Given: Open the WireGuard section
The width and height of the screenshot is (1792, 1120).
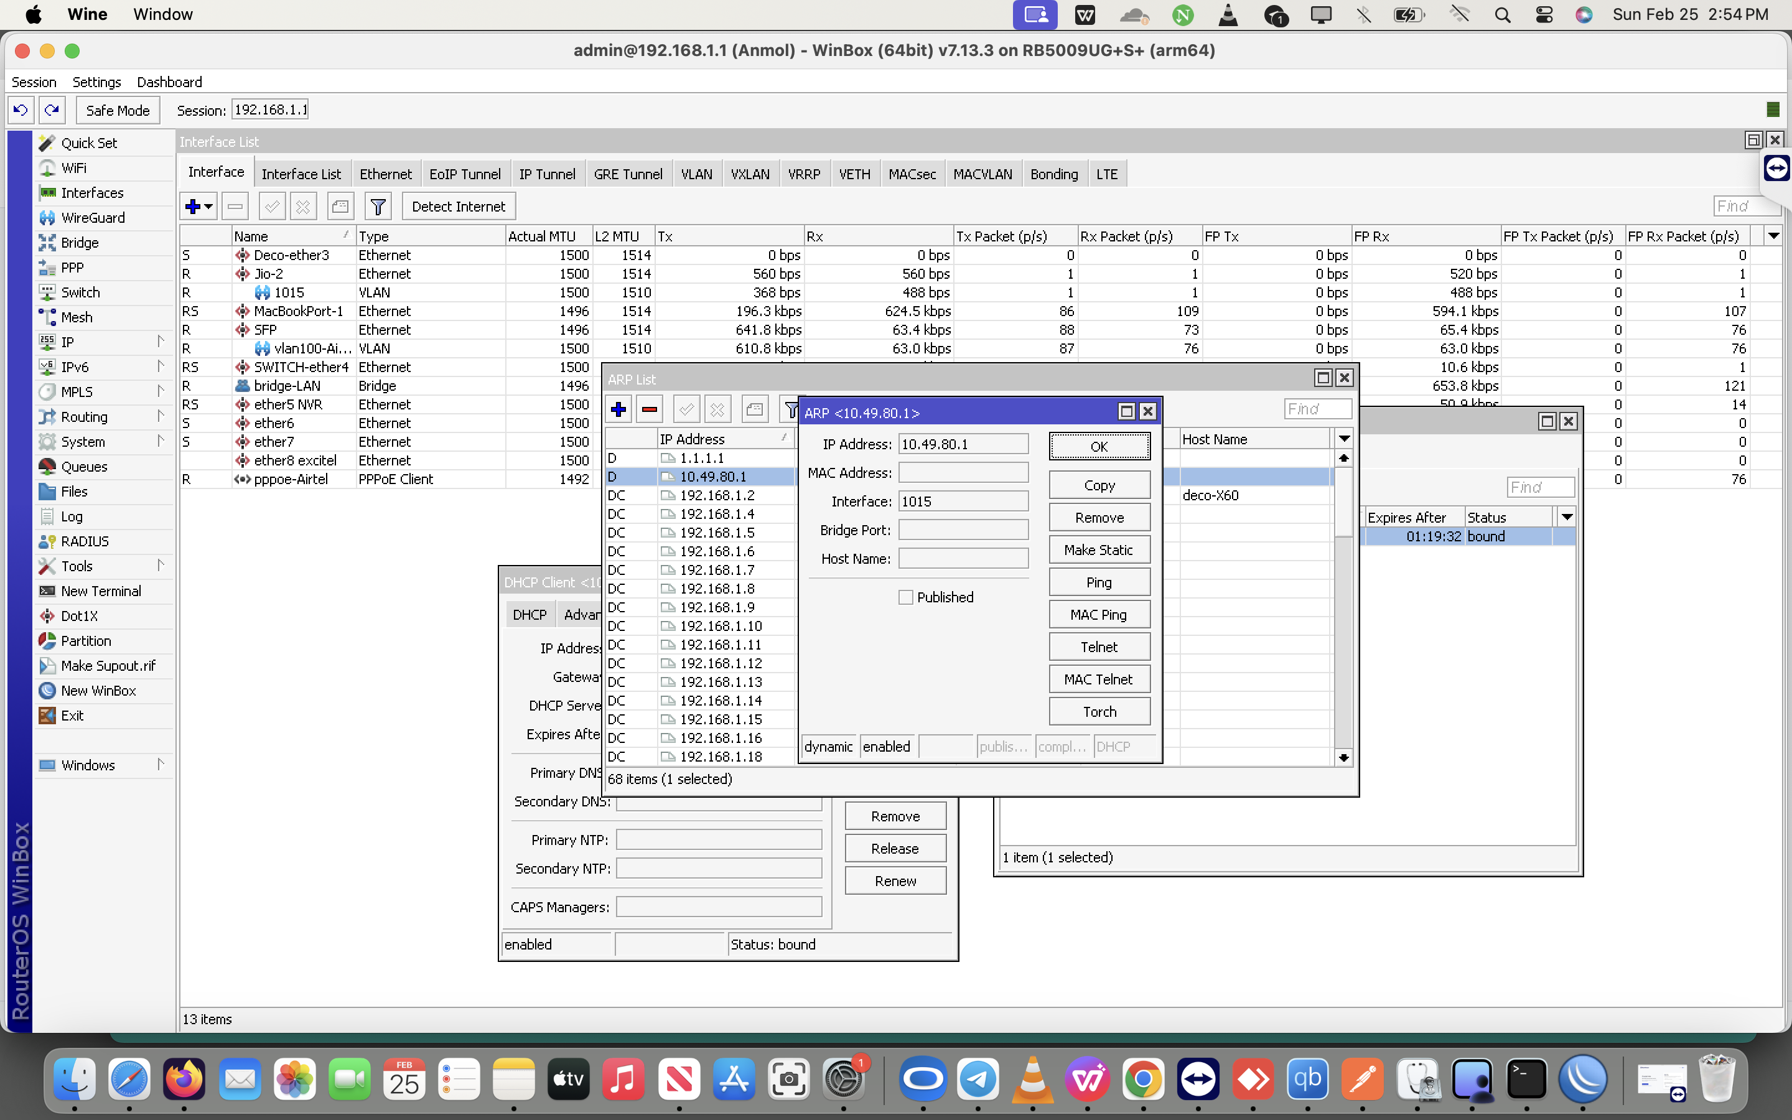Looking at the screenshot, I should [93, 218].
